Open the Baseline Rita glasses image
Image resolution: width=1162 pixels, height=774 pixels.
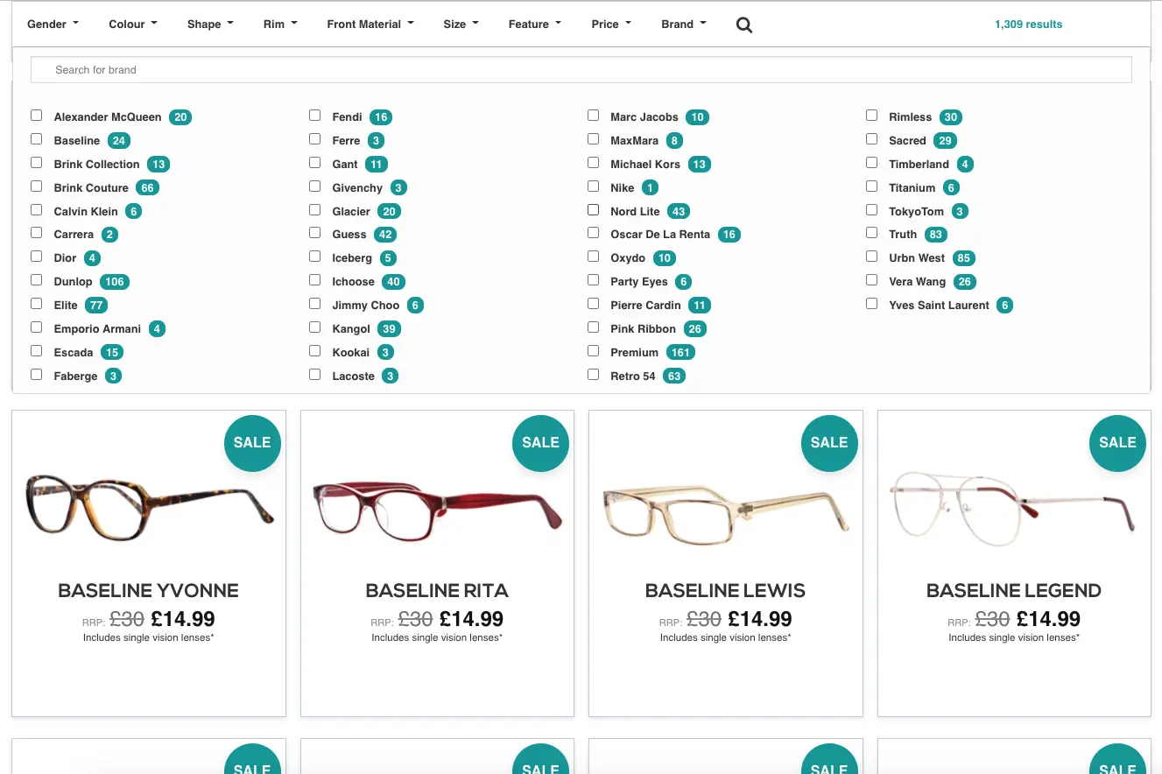coord(437,512)
